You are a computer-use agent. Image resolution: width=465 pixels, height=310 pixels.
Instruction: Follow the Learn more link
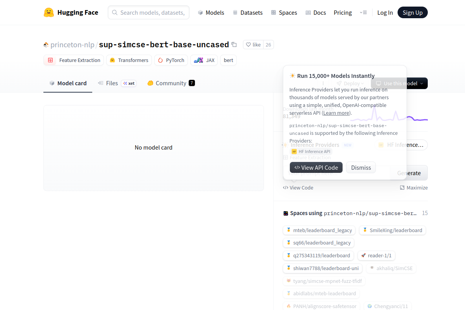click(336, 113)
